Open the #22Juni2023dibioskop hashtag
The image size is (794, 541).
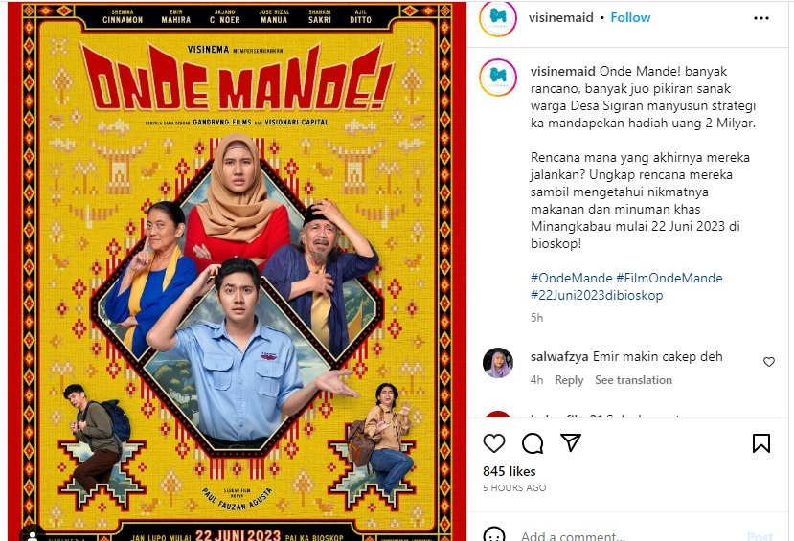[597, 295]
